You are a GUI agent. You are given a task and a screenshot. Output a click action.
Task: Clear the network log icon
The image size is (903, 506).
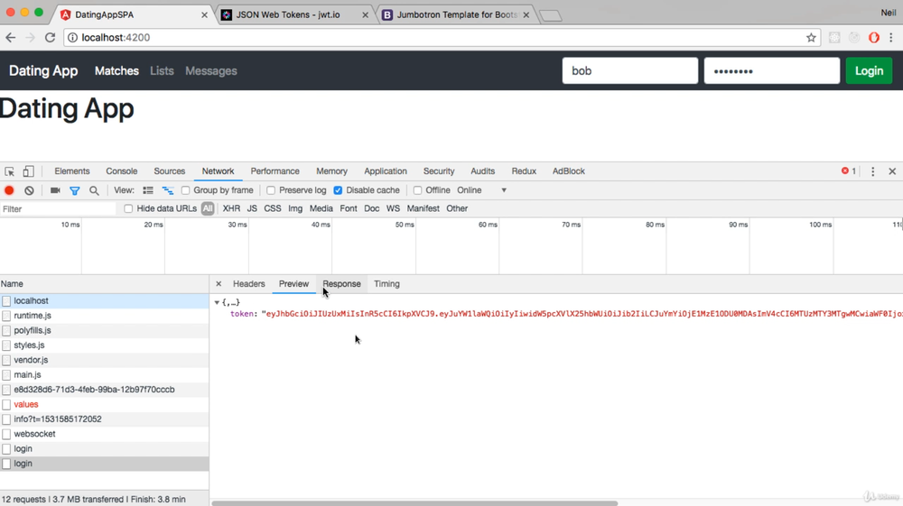pyautogui.click(x=29, y=190)
